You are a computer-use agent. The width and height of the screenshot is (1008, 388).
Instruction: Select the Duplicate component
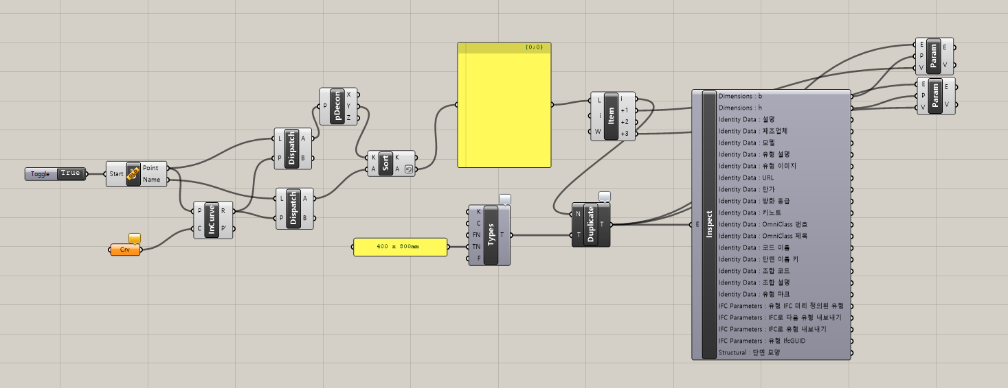[x=590, y=225]
